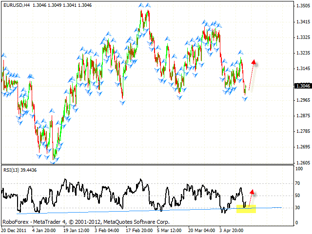Click the black 1.3046 current price tag
312x234 pixels.
coord(303,86)
